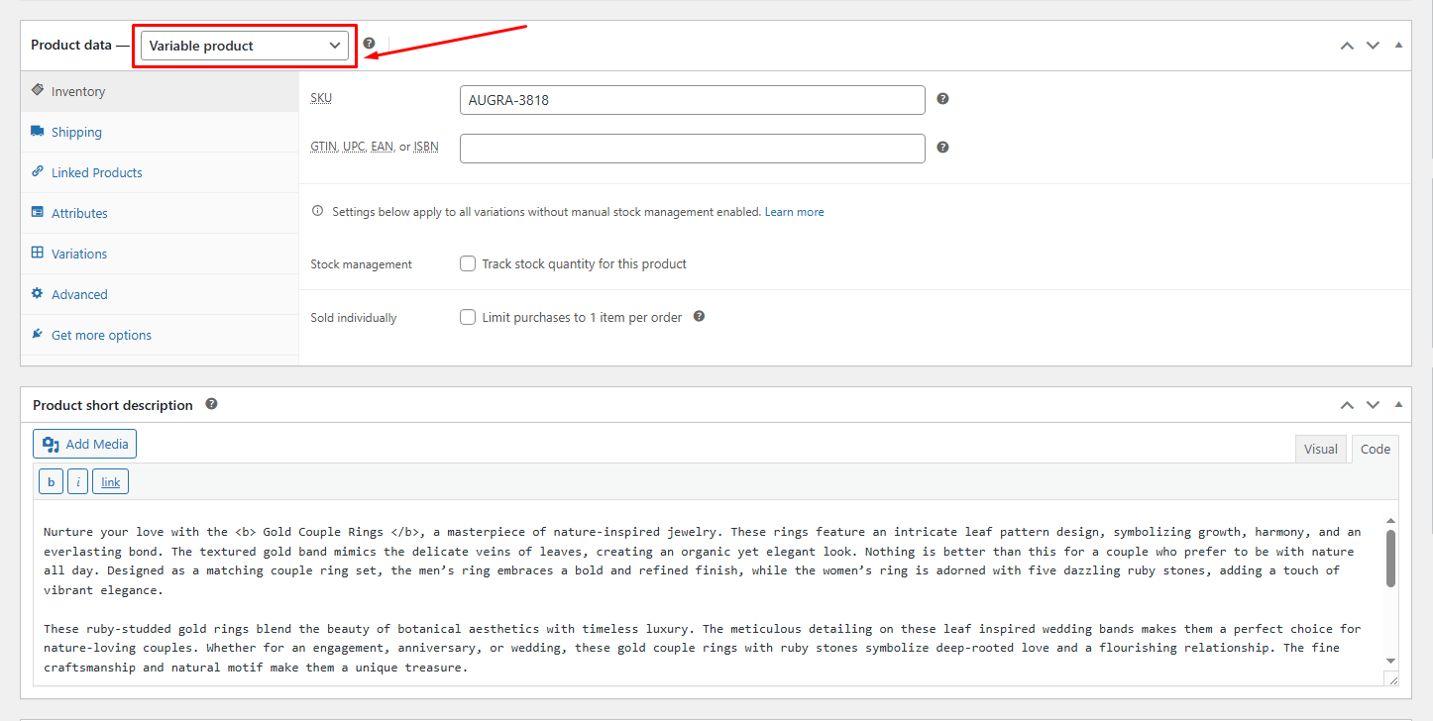Click the Sold individually label
Screen dimensions: 1433x721
click(353, 318)
